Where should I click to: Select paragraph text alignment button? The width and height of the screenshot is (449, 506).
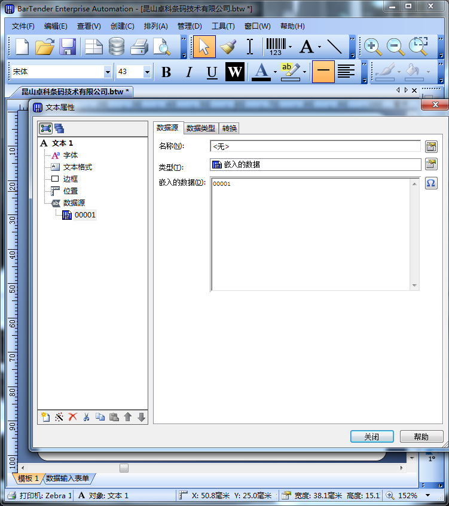pos(346,72)
